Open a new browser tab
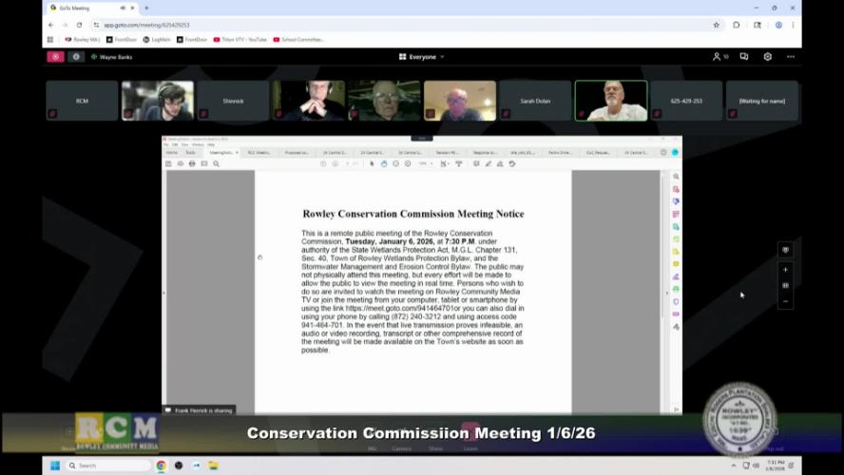The image size is (844, 475). coord(145,8)
